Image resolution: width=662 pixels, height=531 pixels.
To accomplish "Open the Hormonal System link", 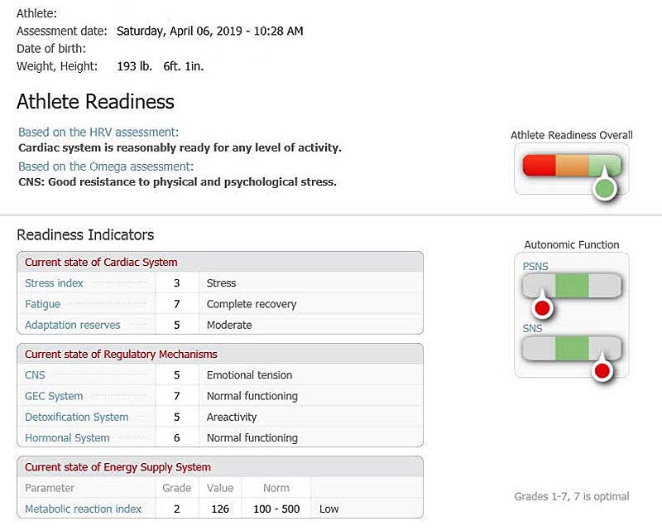I will click(67, 438).
